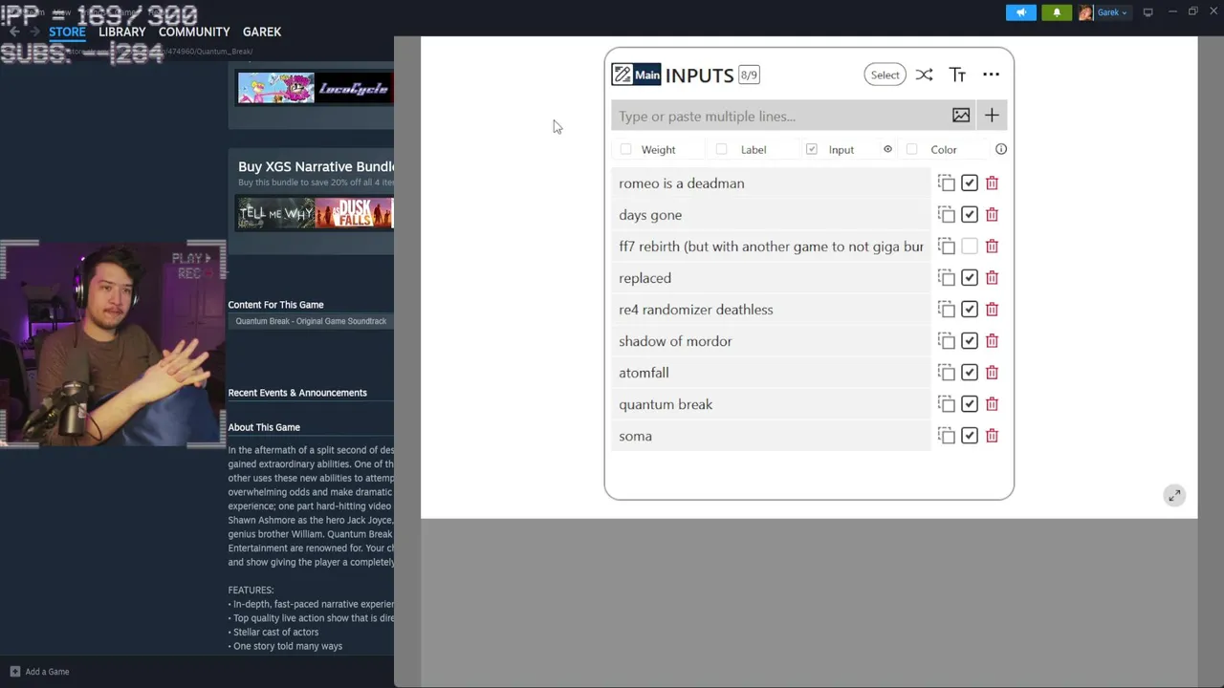Duplicate the quantum break entry

tap(947, 403)
